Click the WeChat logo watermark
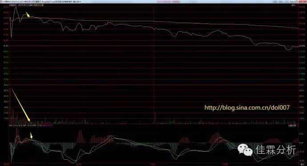This screenshot has height=166, width=307. (245, 150)
